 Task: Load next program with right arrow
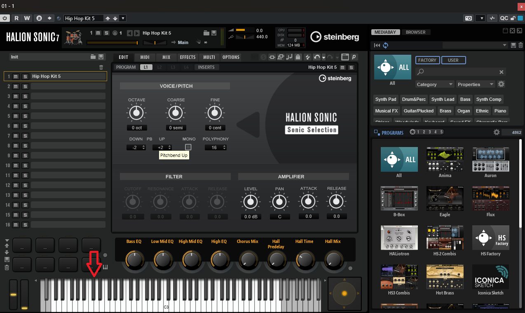[136, 33]
